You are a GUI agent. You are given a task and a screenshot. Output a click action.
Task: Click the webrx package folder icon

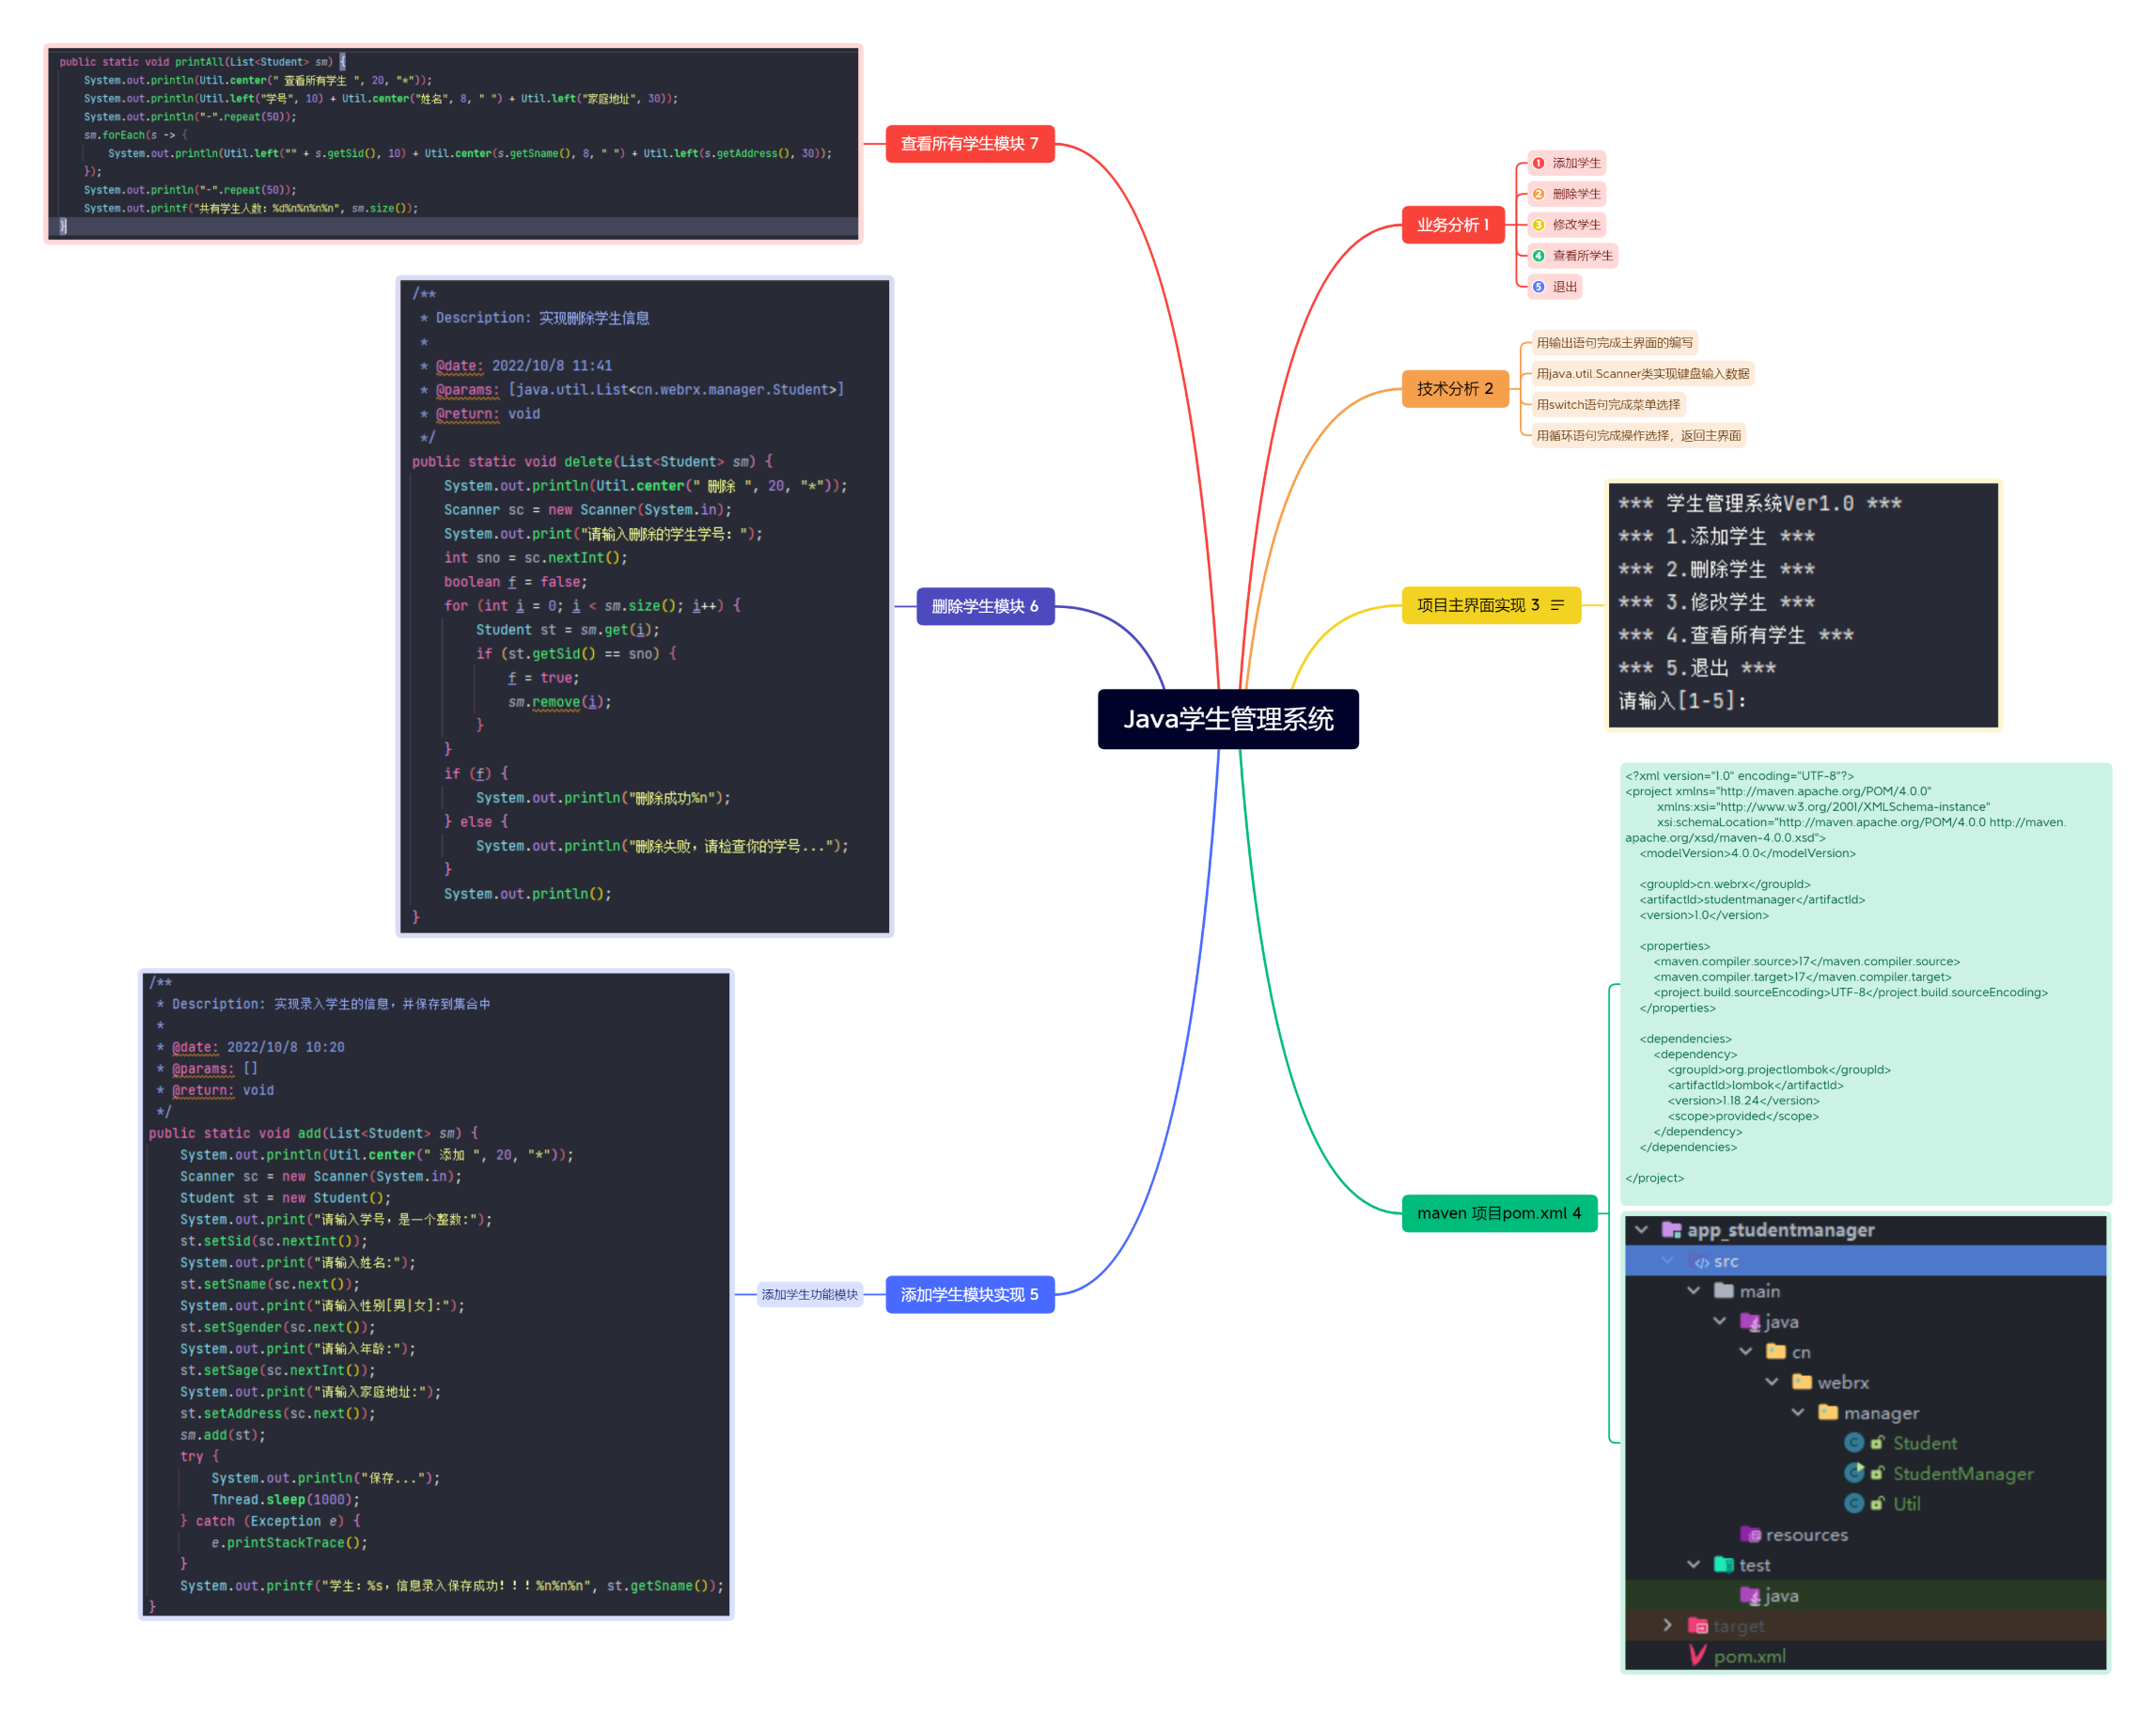point(1802,1382)
